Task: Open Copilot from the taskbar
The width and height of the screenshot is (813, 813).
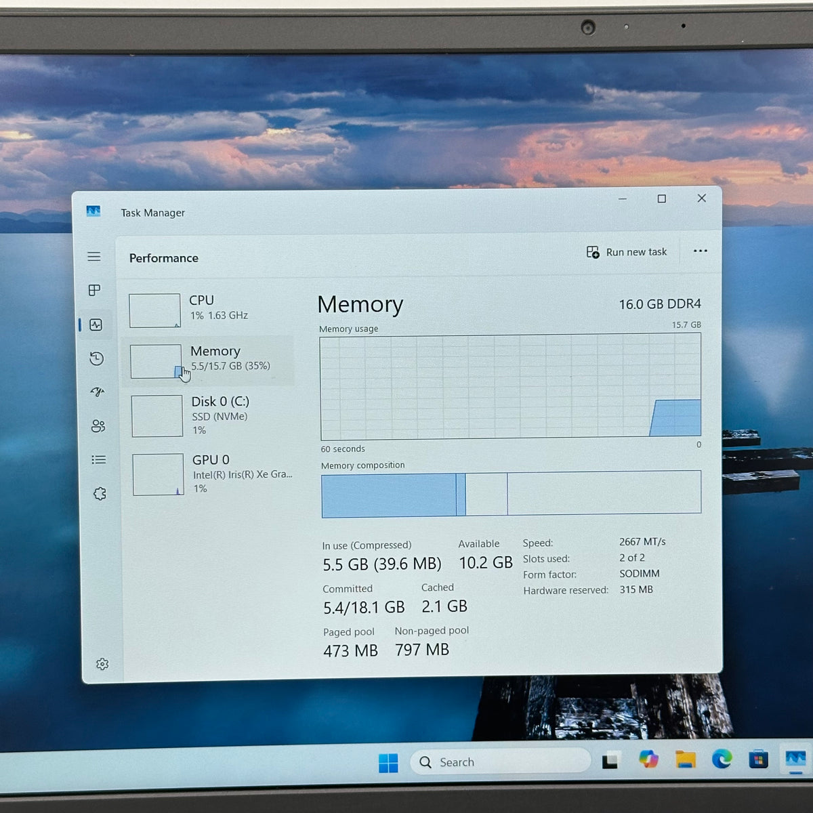Action: click(x=648, y=759)
